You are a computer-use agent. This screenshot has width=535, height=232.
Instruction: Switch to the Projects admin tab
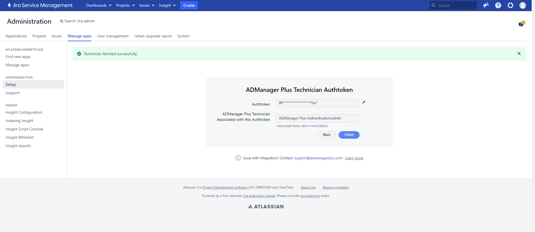[39, 36]
